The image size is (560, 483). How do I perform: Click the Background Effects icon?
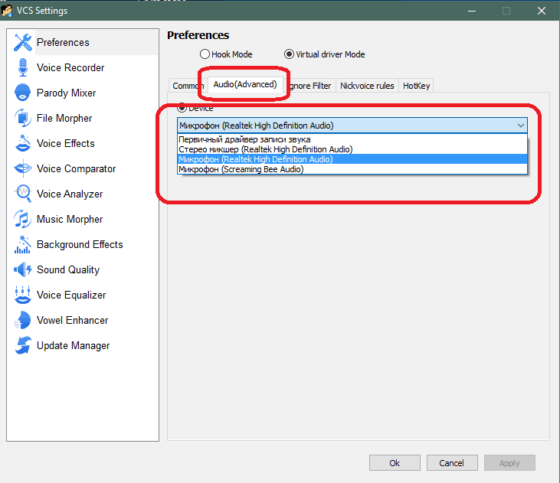pyautogui.click(x=22, y=244)
